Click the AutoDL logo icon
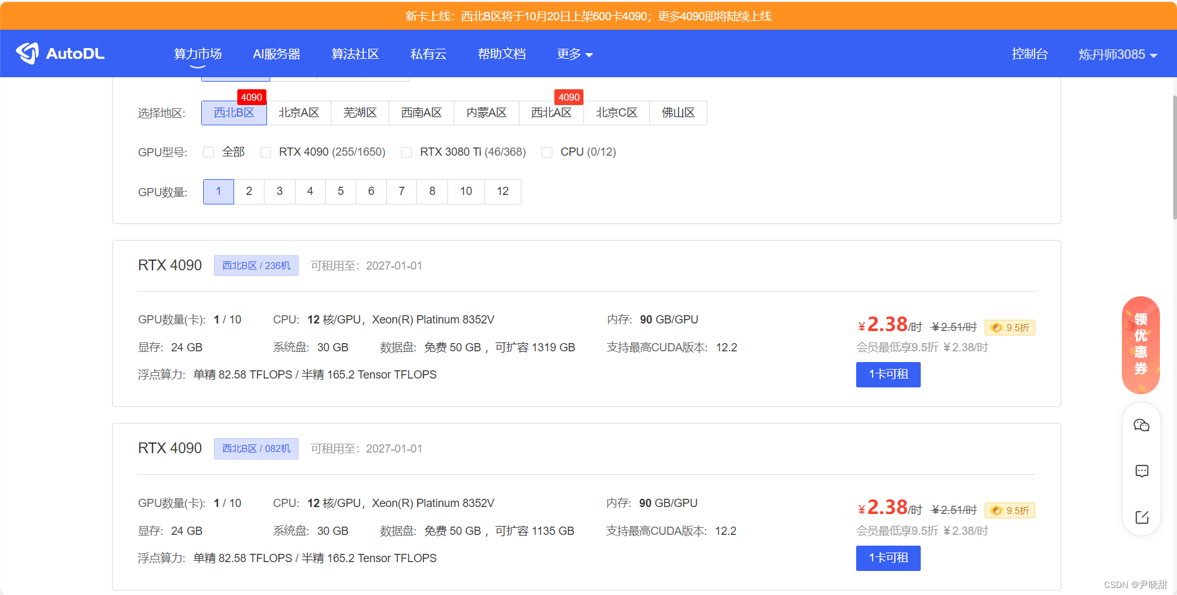The width and height of the screenshot is (1177, 595). 27,54
